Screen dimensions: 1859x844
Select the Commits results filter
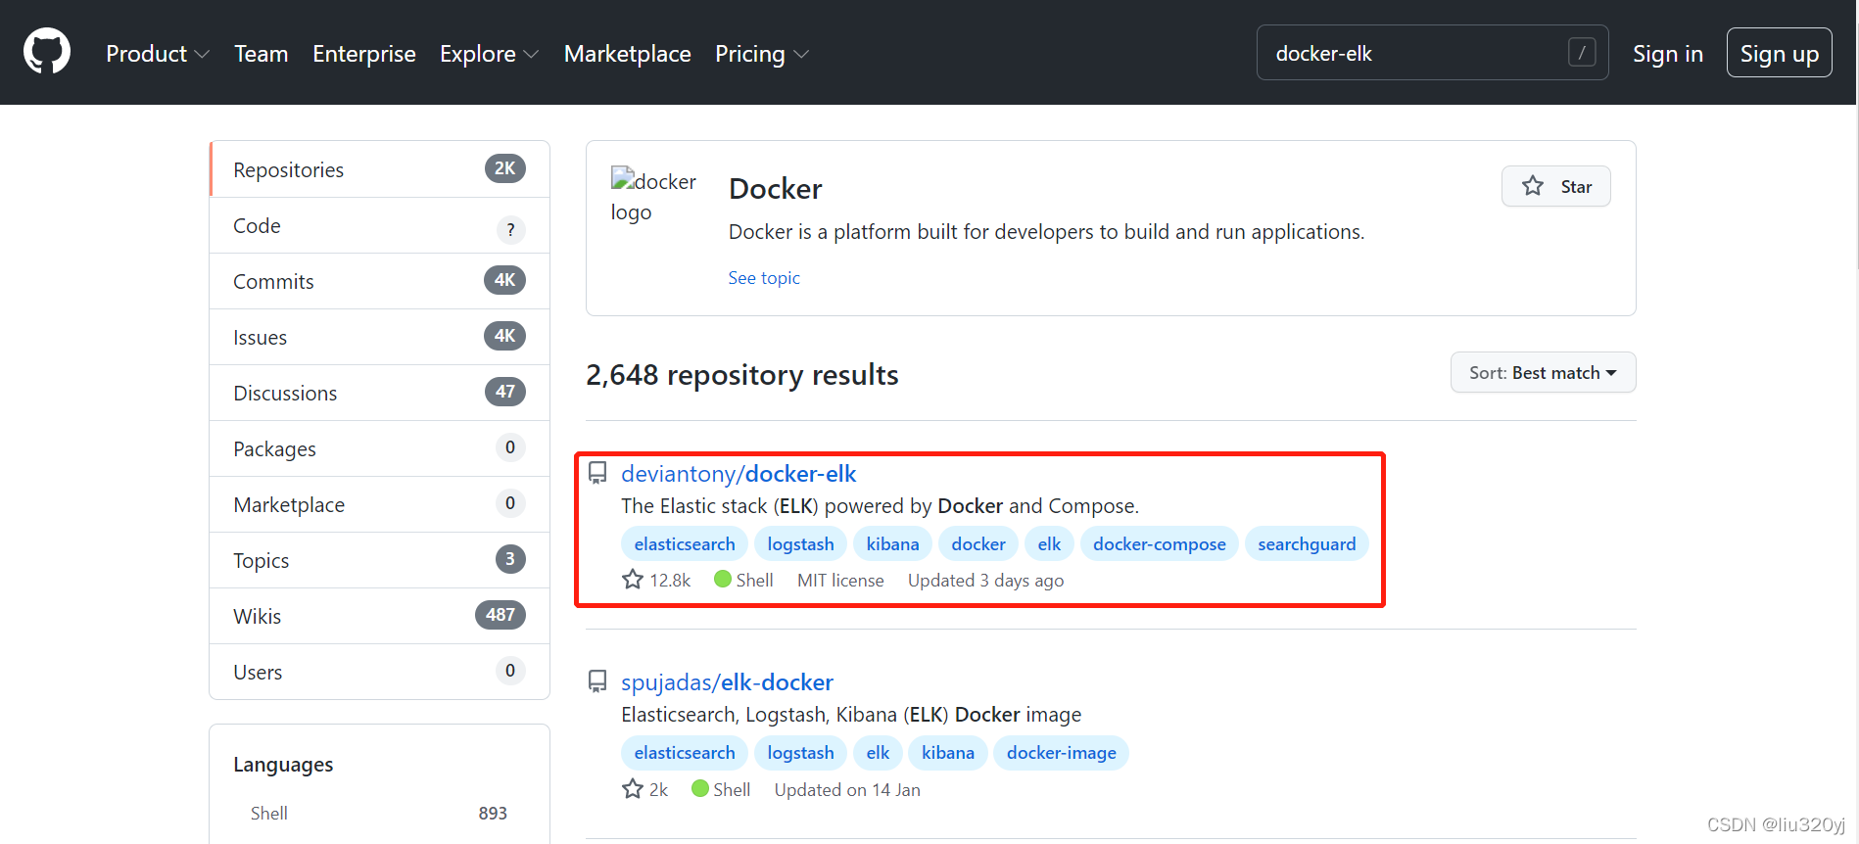tap(380, 281)
